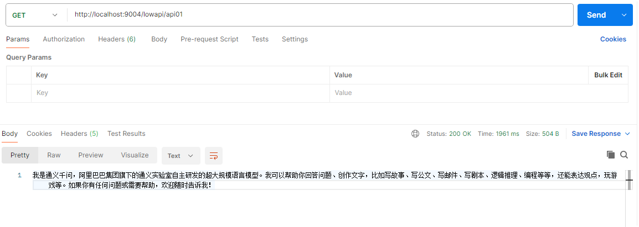
Task: Open the Send button dropdown arrow
Action: point(624,15)
